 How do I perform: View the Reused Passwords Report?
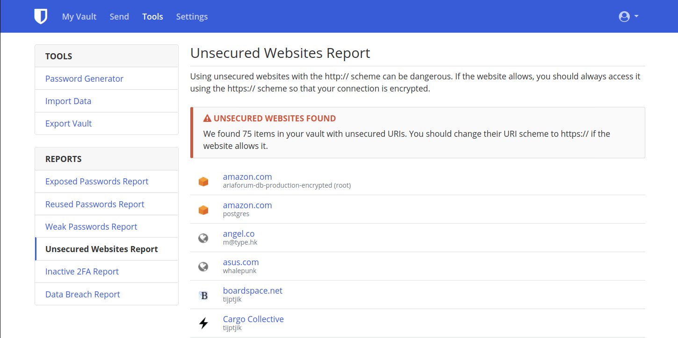point(107,204)
